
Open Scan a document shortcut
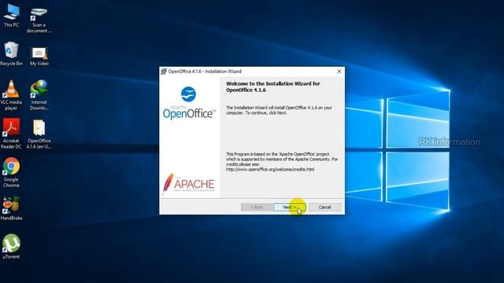pos(39,20)
